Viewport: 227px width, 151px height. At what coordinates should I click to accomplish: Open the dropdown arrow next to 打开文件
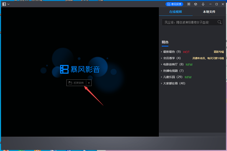pos(89,83)
